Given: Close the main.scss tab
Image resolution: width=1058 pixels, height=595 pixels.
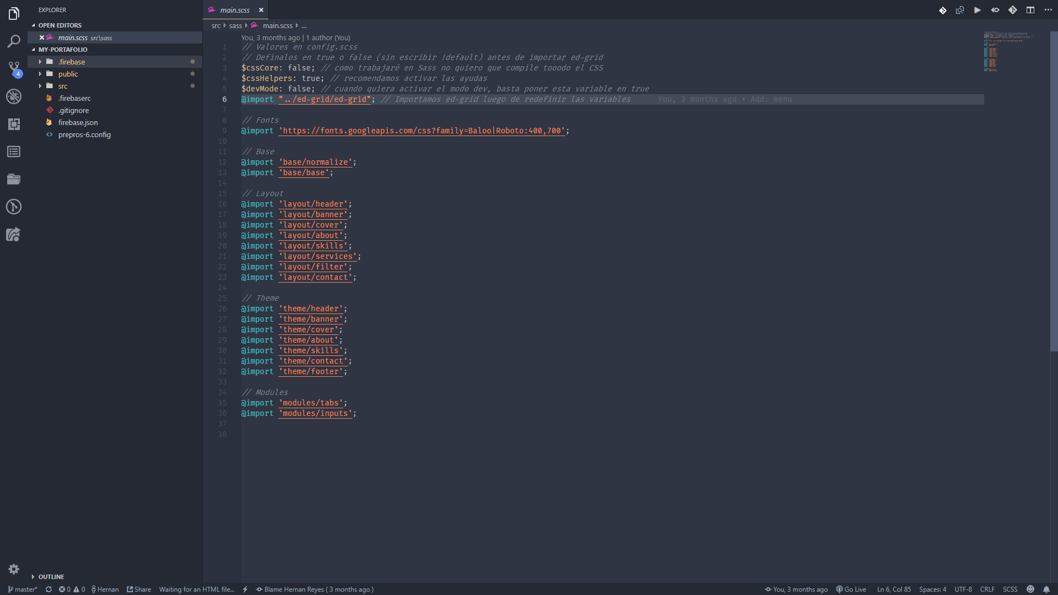Looking at the screenshot, I should [261, 10].
